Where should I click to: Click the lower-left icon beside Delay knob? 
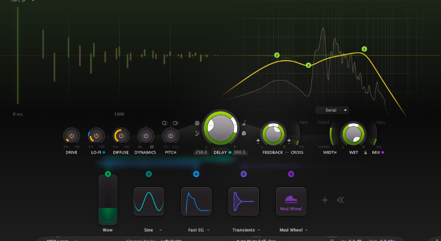point(197,133)
